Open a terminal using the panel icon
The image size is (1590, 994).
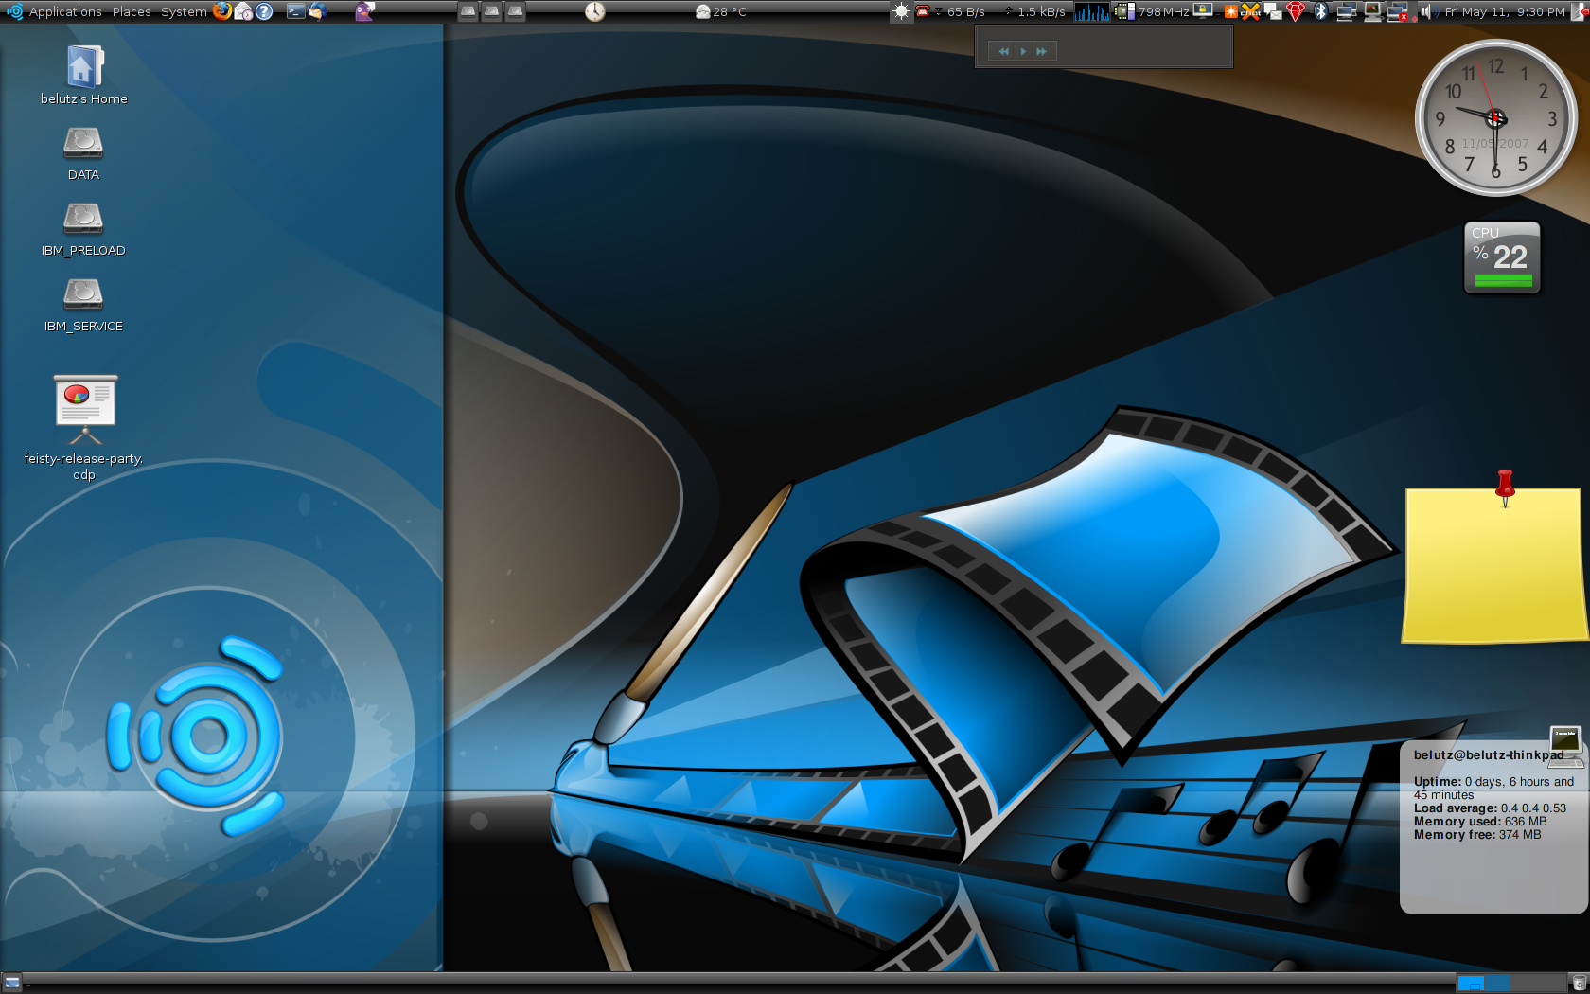coord(296,11)
